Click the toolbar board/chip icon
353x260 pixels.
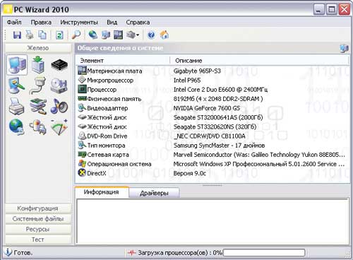click(119, 35)
